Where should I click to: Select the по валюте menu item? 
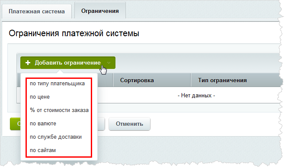click(x=43, y=124)
